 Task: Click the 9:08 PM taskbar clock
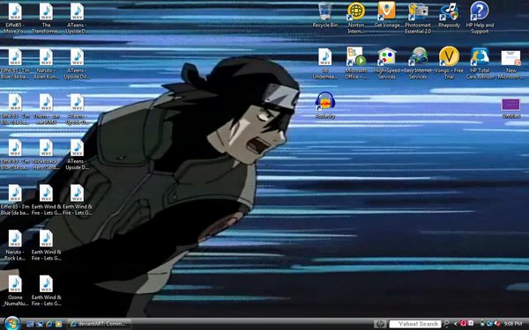(513, 324)
